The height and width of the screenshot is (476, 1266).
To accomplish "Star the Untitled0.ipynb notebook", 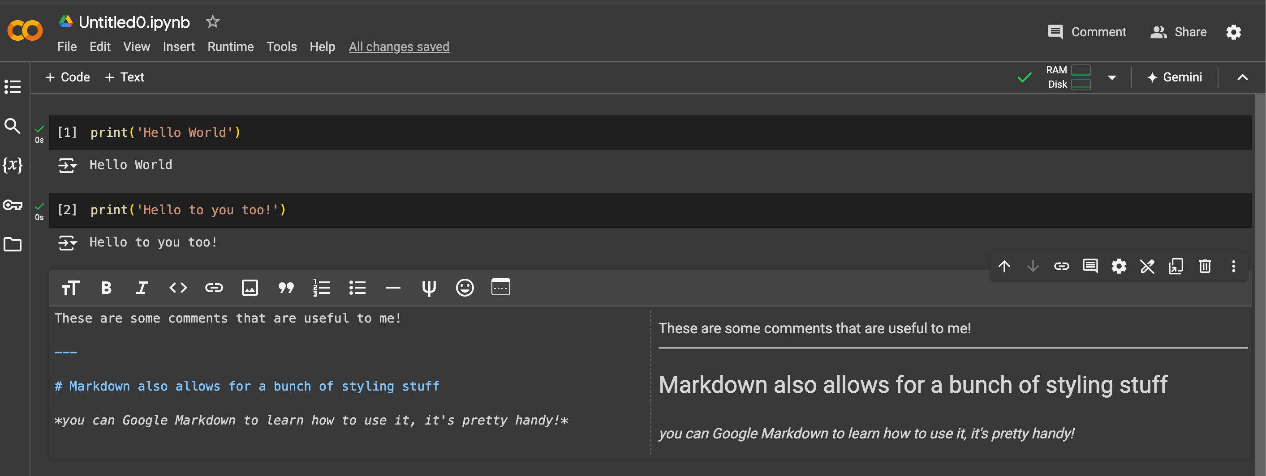I will tap(212, 21).
